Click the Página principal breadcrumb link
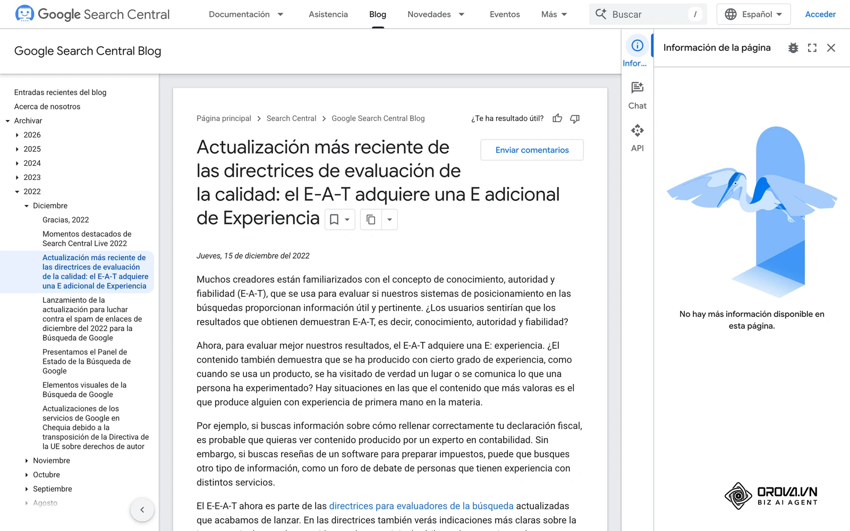This screenshot has height=531, width=850. 224,118
